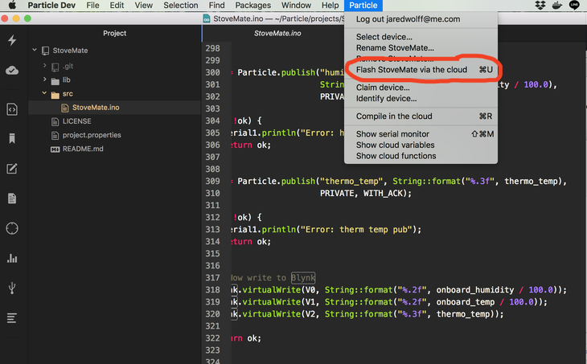The width and height of the screenshot is (587, 364).
Task: Click the LINE chat bubble menu bar icon
Action: click(x=574, y=6)
